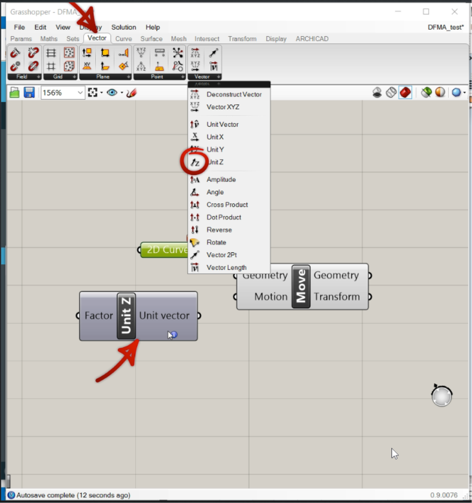The height and width of the screenshot is (503, 472).
Task: Toggle only-selected preview with the green cylinder icon
Action: click(426, 93)
